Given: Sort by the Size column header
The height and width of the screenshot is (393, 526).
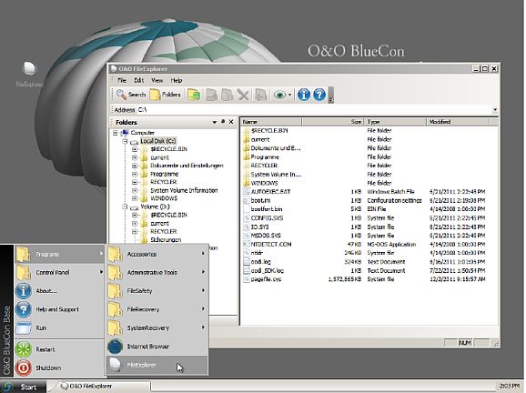Looking at the screenshot, I should pyautogui.click(x=332, y=122).
